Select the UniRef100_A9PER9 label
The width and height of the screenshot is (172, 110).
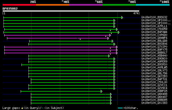pos(154,62)
